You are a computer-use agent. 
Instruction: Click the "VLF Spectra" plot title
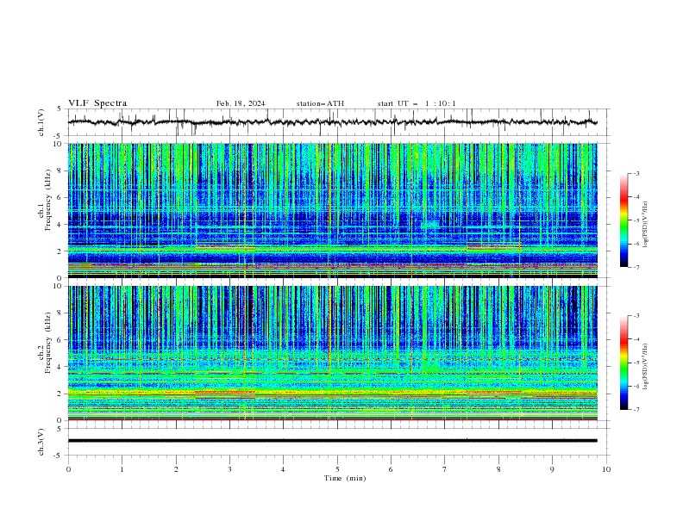97,103
